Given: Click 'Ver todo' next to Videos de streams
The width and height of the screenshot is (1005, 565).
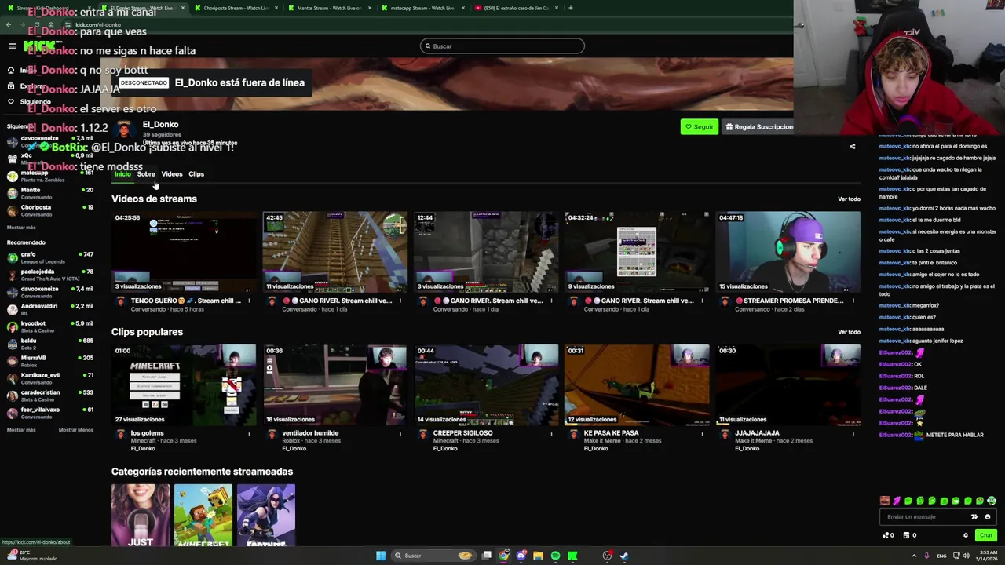Looking at the screenshot, I should click(x=849, y=199).
